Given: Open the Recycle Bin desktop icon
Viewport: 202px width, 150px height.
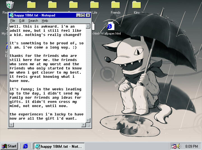Looking at the screenshot, I should coord(10,5).
